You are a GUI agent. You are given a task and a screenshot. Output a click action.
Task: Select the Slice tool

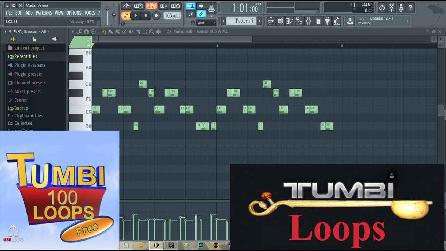tap(138, 31)
